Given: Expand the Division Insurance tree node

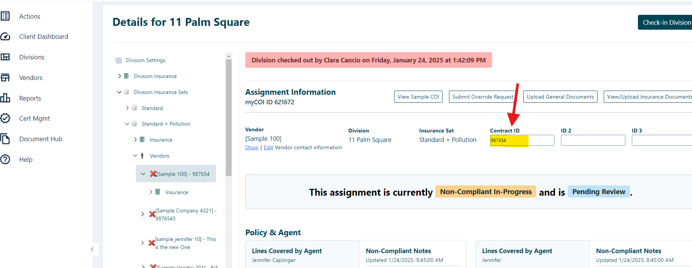Looking at the screenshot, I should [120, 76].
